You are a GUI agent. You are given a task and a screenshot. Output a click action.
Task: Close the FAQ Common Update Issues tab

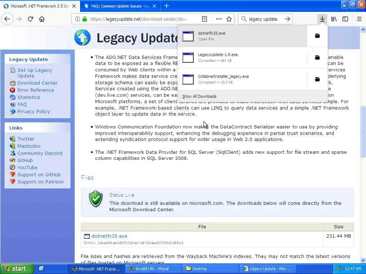pos(154,6)
